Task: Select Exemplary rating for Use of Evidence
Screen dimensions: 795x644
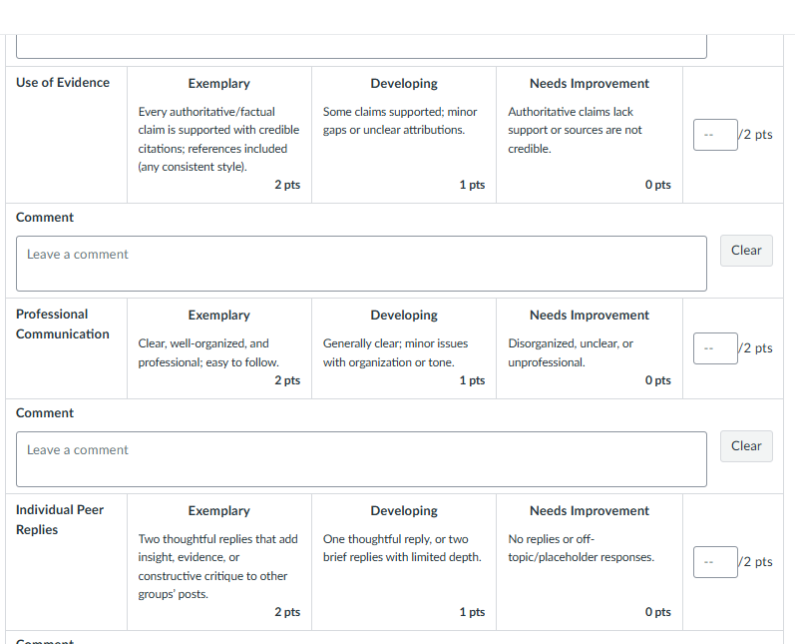Action: pyautogui.click(x=219, y=135)
